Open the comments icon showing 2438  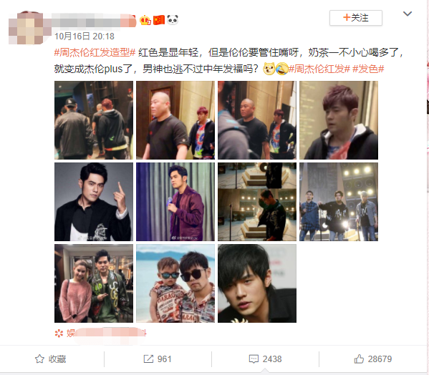click(x=254, y=359)
